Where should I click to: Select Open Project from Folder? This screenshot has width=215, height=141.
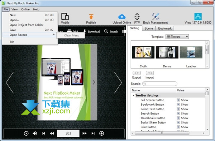click(30, 25)
